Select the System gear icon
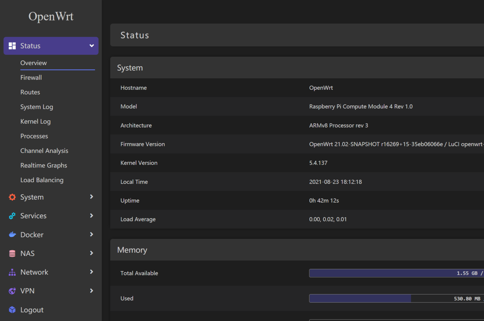The width and height of the screenshot is (484, 321). (12, 197)
